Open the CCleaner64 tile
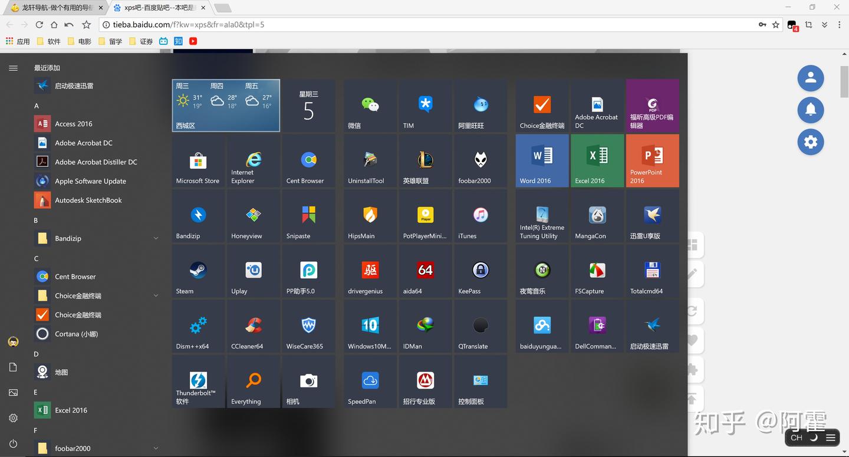This screenshot has width=849, height=457. pyautogui.click(x=254, y=326)
